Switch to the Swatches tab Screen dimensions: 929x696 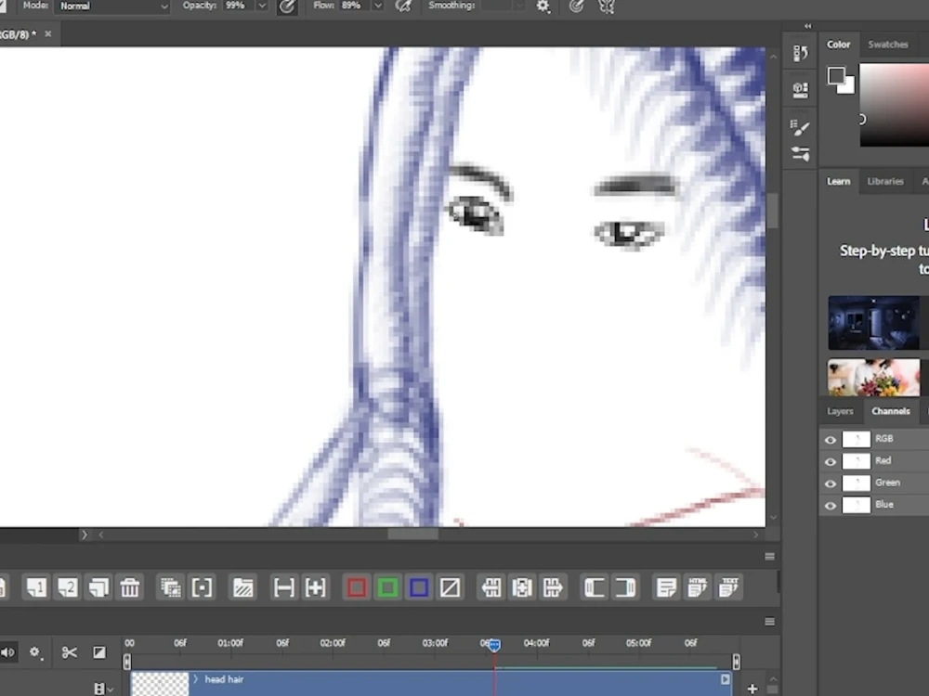point(888,44)
